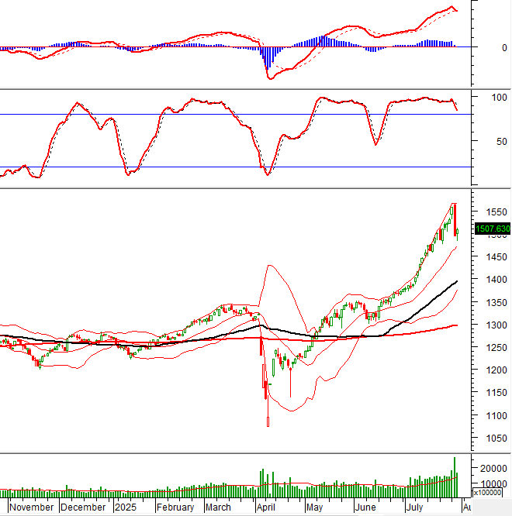
Task: Click the March label on time axis
Action: pos(218,507)
